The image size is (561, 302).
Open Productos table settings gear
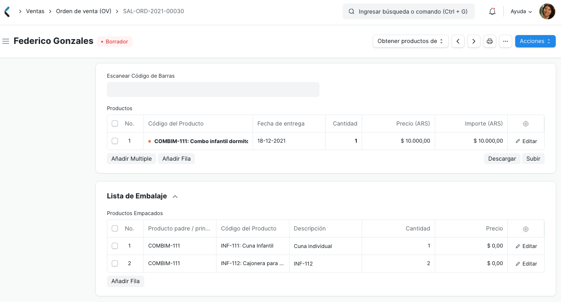[x=526, y=124]
